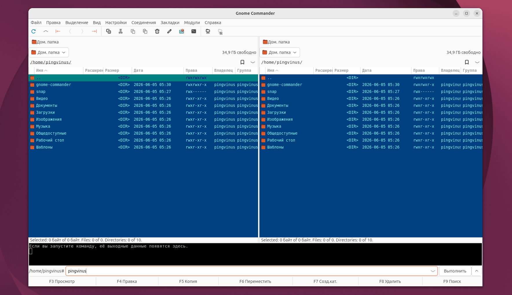Click the F3 Просмотр button
Viewport: 512px width, 295px height.
point(62,281)
